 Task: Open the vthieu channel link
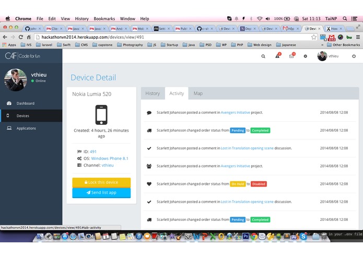tap(108, 165)
